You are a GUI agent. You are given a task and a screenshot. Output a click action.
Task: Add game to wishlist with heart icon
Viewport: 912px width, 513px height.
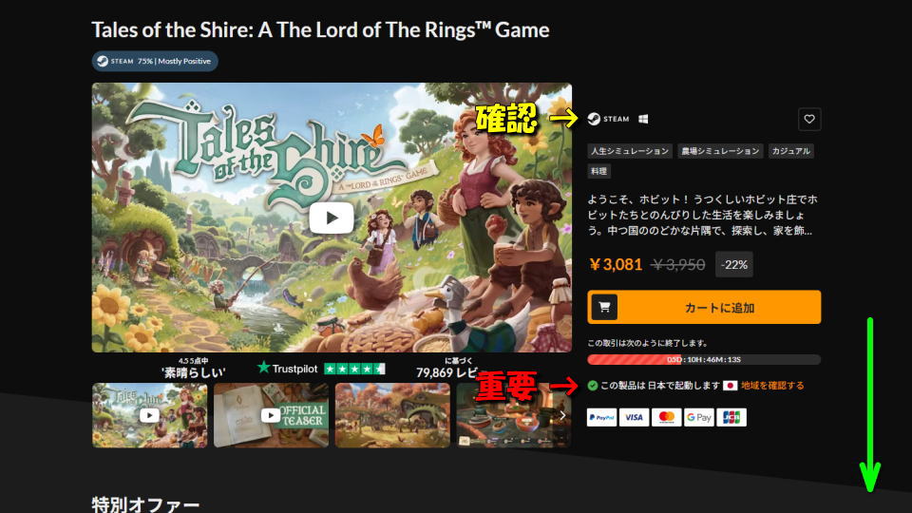pyautogui.click(x=809, y=120)
